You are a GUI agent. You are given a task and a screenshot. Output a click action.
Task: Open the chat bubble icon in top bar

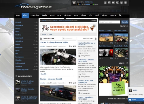[109, 3]
